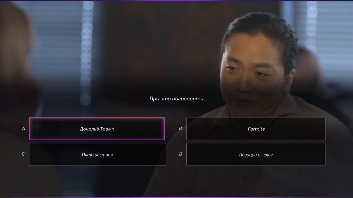The height and width of the screenshot is (198, 353).
Task: Pick 'Путешествия' as the conversation topic
Action: [x=97, y=154]
